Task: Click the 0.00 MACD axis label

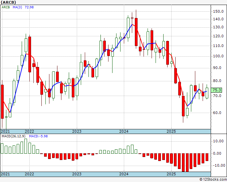Action: [217, 153]
